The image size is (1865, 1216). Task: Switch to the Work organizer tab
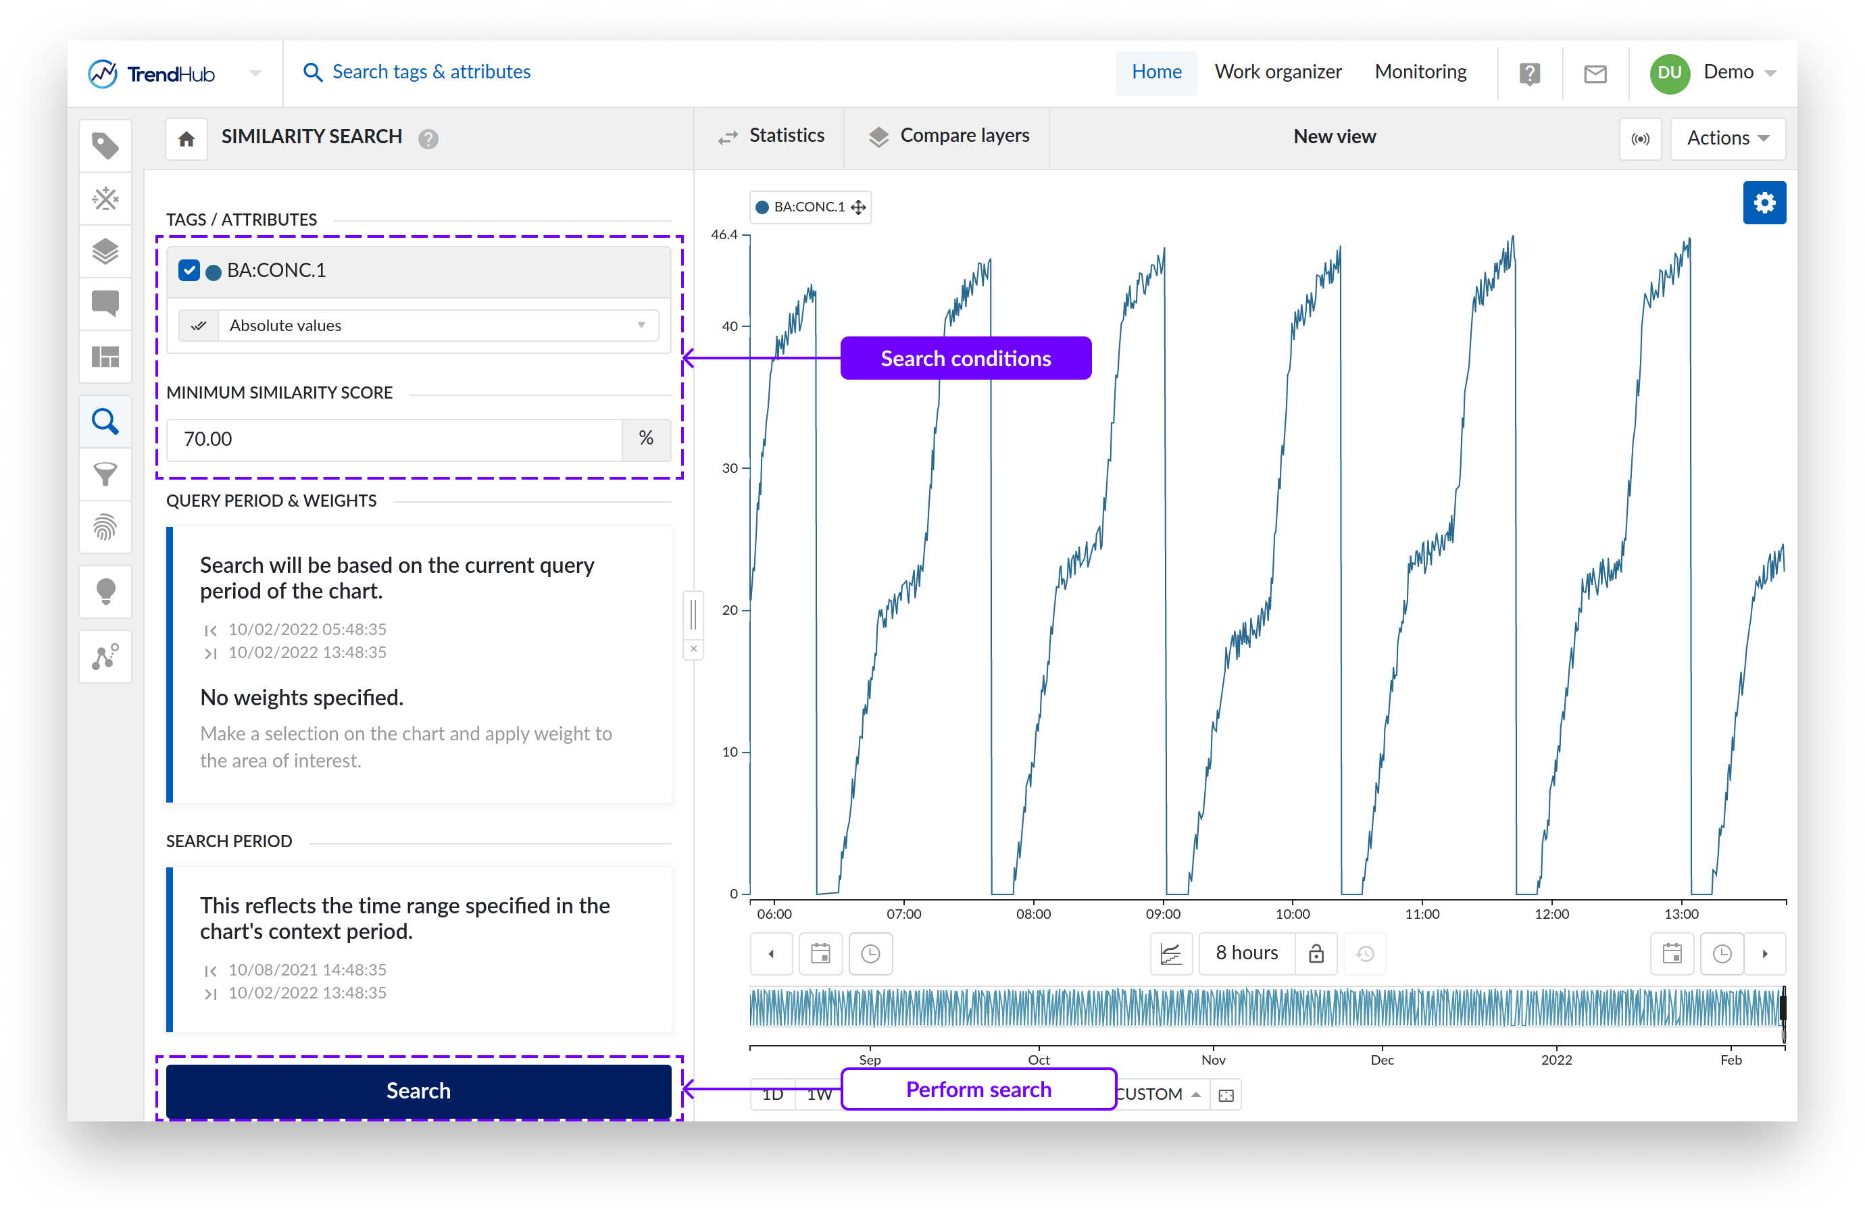[x=1277, y=72]
